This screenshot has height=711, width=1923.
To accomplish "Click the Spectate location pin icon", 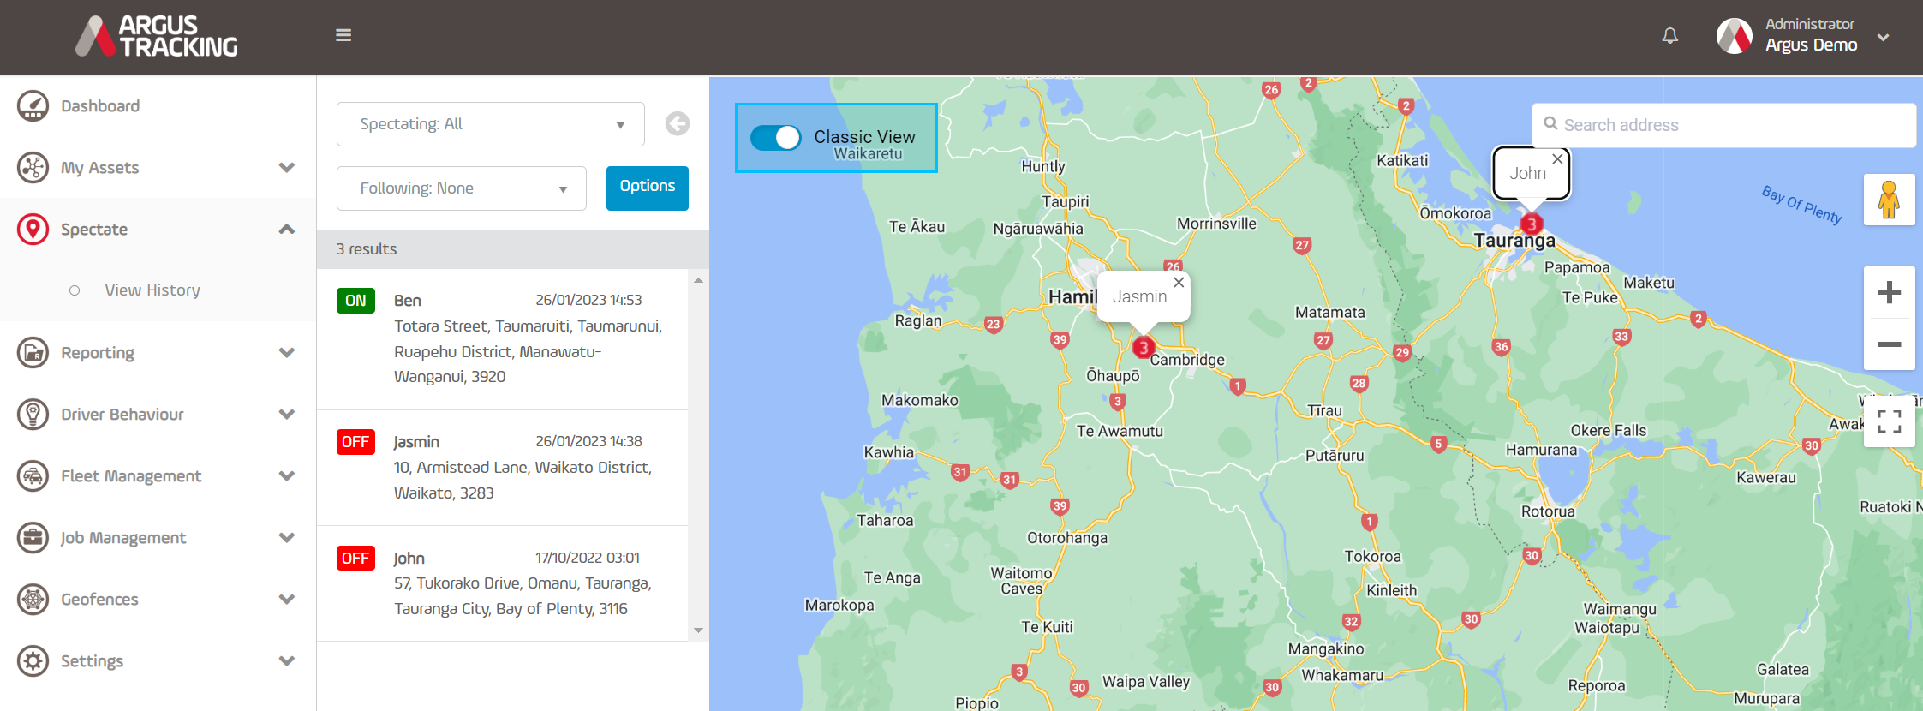I will [x=33, y=230].
